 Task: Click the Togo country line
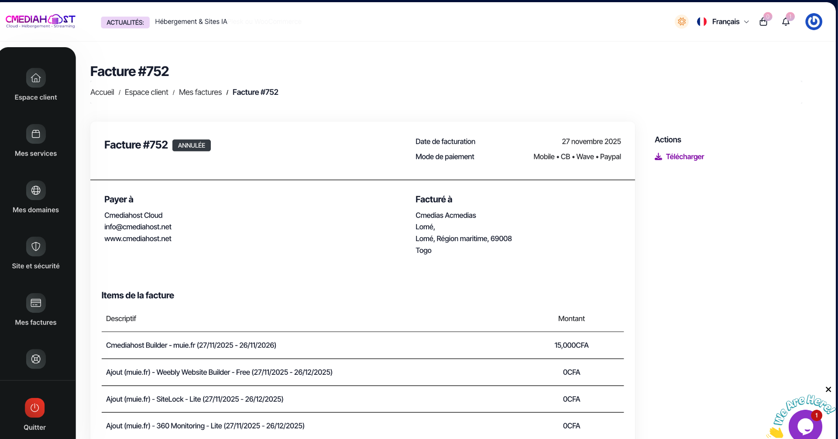[x=423, y=250]
